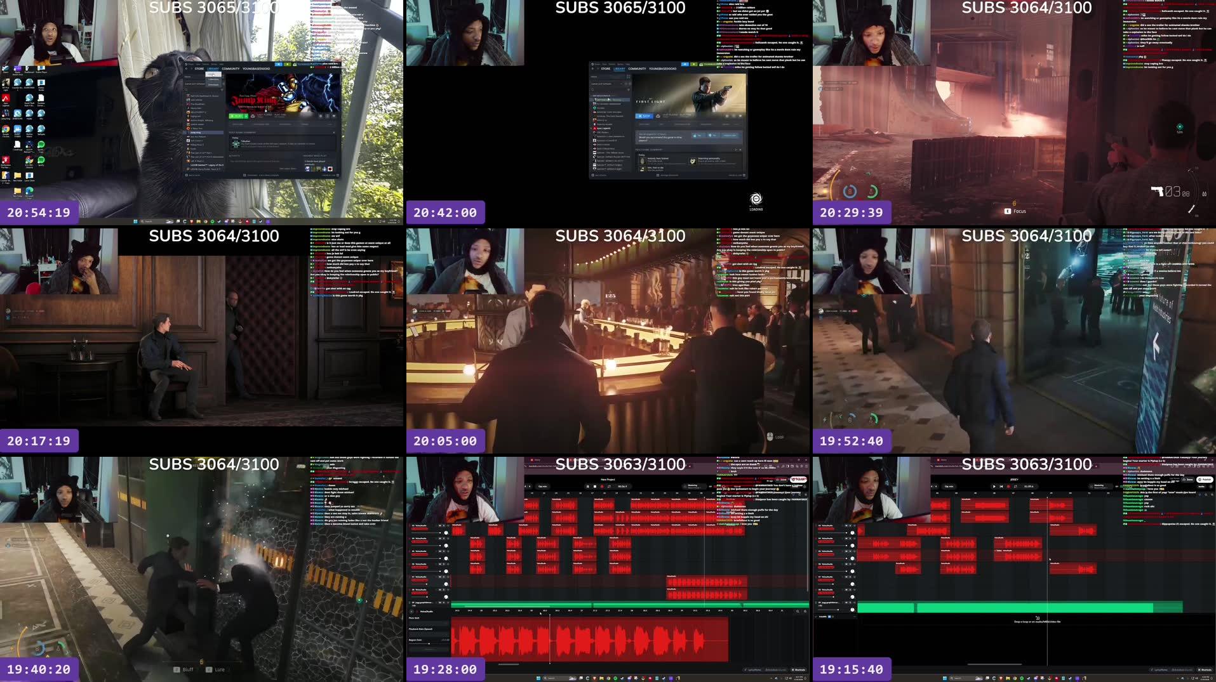Click red record button in 19:28:00 frame
The width and height of the screenshot is (1216, 682).
[602, 487]
